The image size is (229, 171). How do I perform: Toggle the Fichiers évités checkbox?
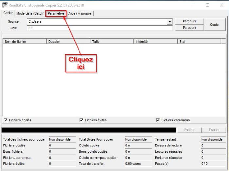tap(81, 120)
